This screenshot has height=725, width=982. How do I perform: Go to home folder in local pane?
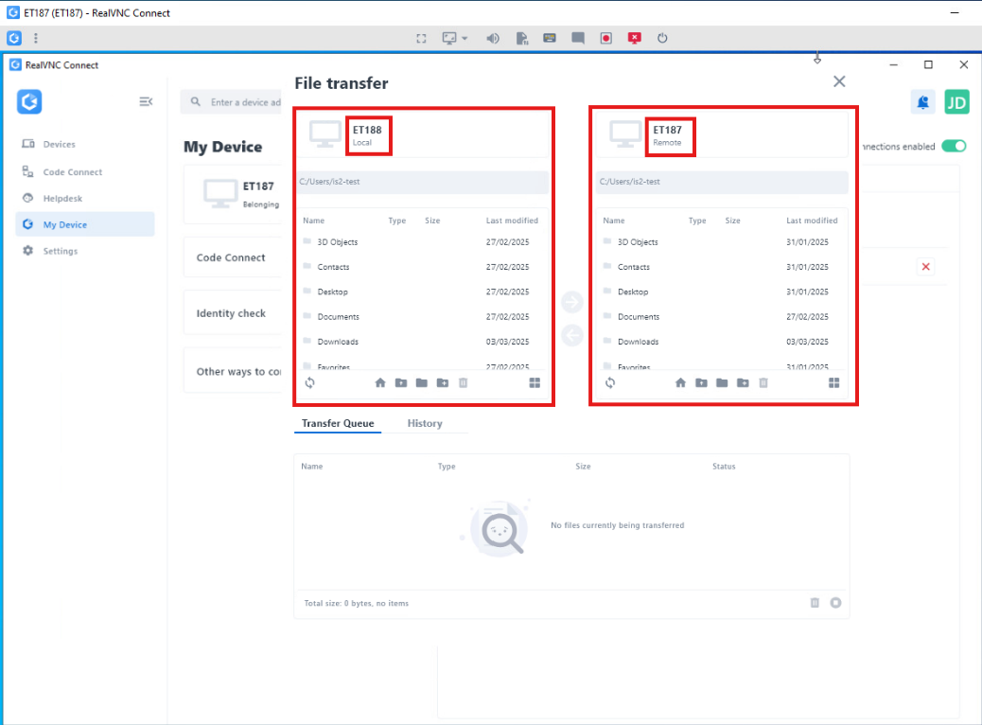pos(380,383)
